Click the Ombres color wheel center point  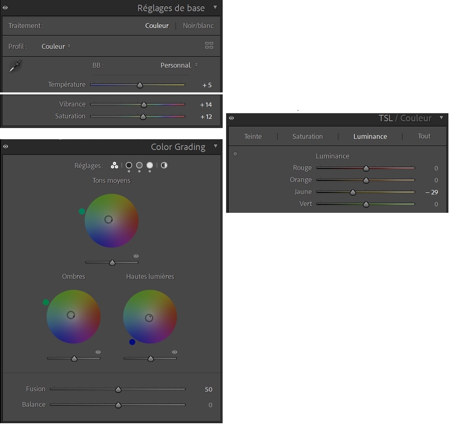pos(71,315)
